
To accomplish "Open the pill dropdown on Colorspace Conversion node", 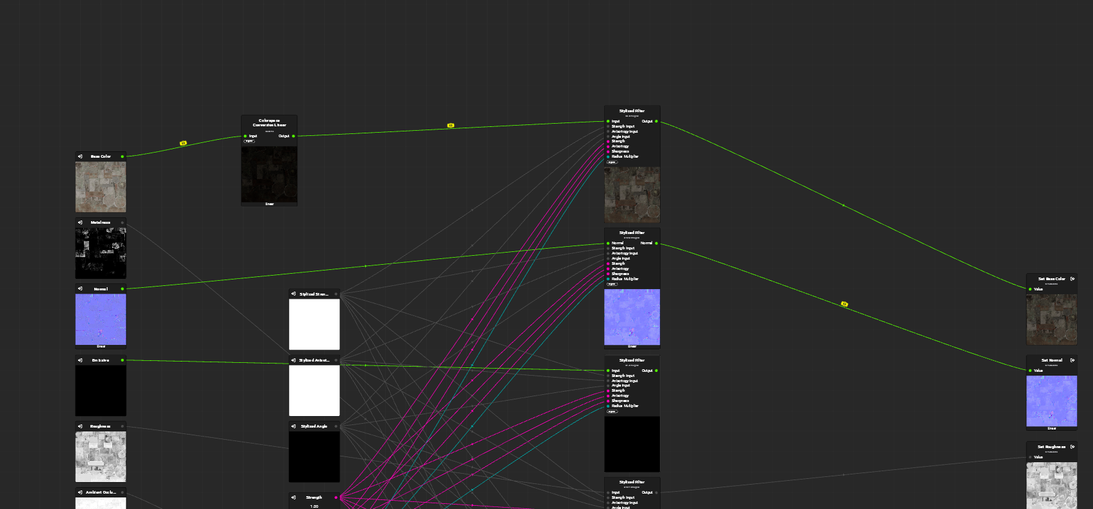I will coord(249,141).
